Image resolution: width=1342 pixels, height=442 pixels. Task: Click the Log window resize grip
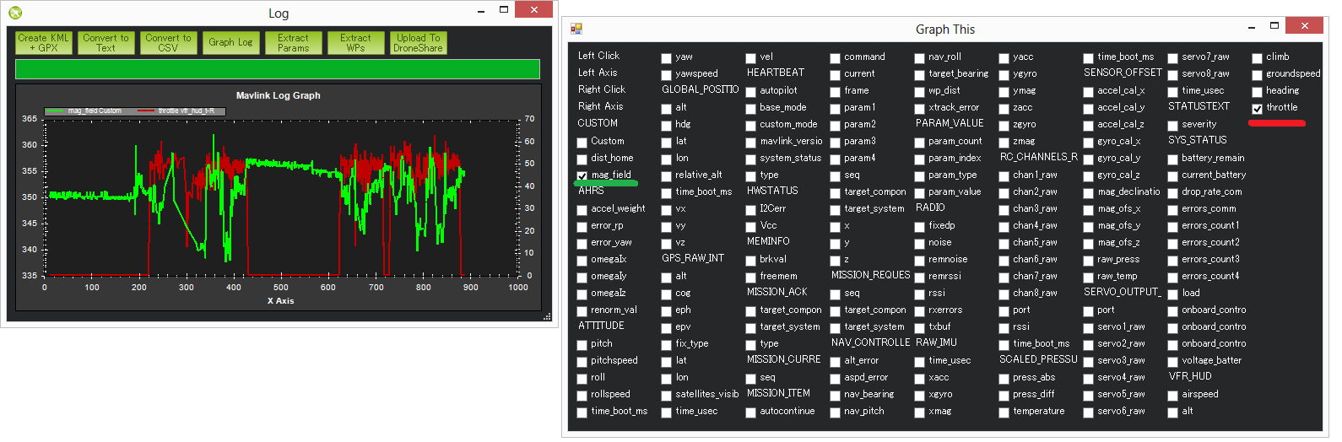click(x=547, y=317)
